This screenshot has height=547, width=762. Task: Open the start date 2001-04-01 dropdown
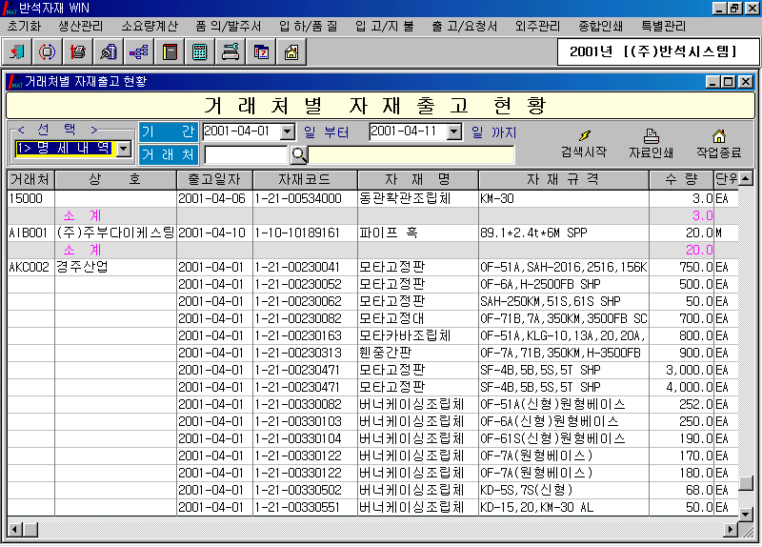click(x=288, y=132)
